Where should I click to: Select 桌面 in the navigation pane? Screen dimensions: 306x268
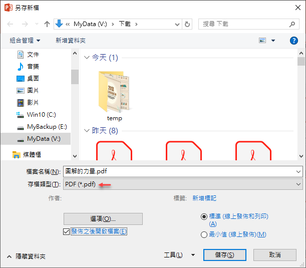pyautogui.click(x=33, y=79)
